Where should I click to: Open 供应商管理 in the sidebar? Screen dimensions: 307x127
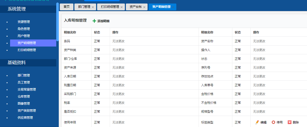(x=25, y=118)
